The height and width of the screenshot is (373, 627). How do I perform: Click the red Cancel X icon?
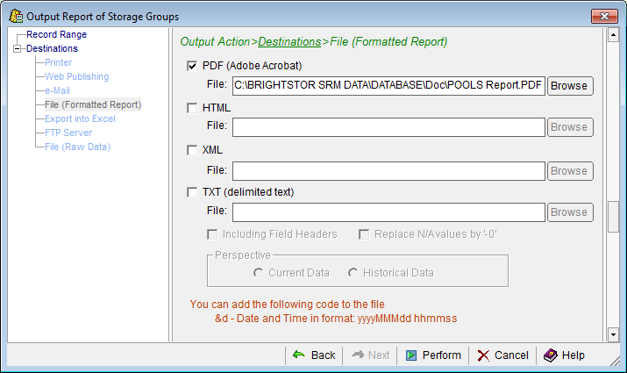click(x=483, y=355)
